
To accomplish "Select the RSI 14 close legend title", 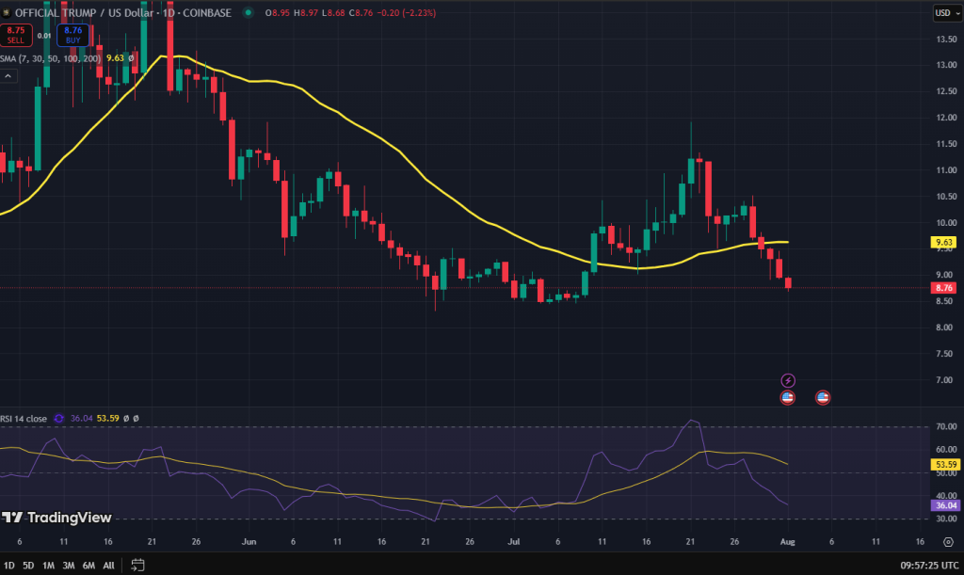I will [24, 419].
